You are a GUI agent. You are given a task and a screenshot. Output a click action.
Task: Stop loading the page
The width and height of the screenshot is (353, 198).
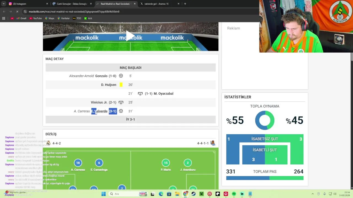(17, 12)
